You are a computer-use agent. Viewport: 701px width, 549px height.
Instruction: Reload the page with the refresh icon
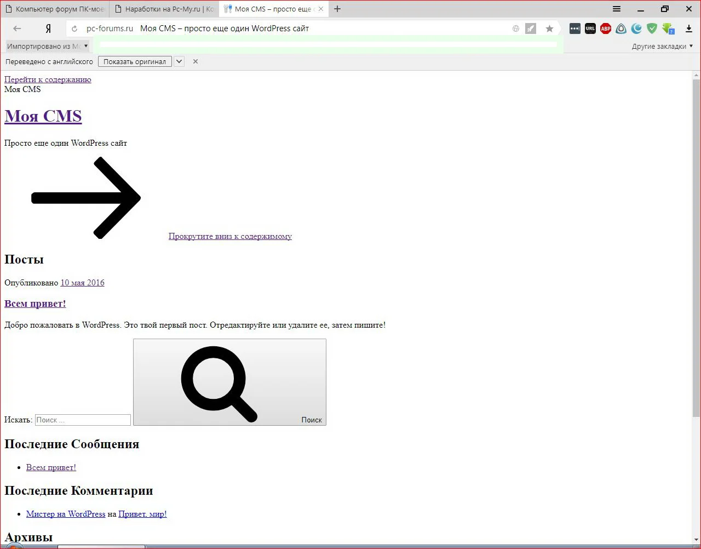(x=74, y=28)
